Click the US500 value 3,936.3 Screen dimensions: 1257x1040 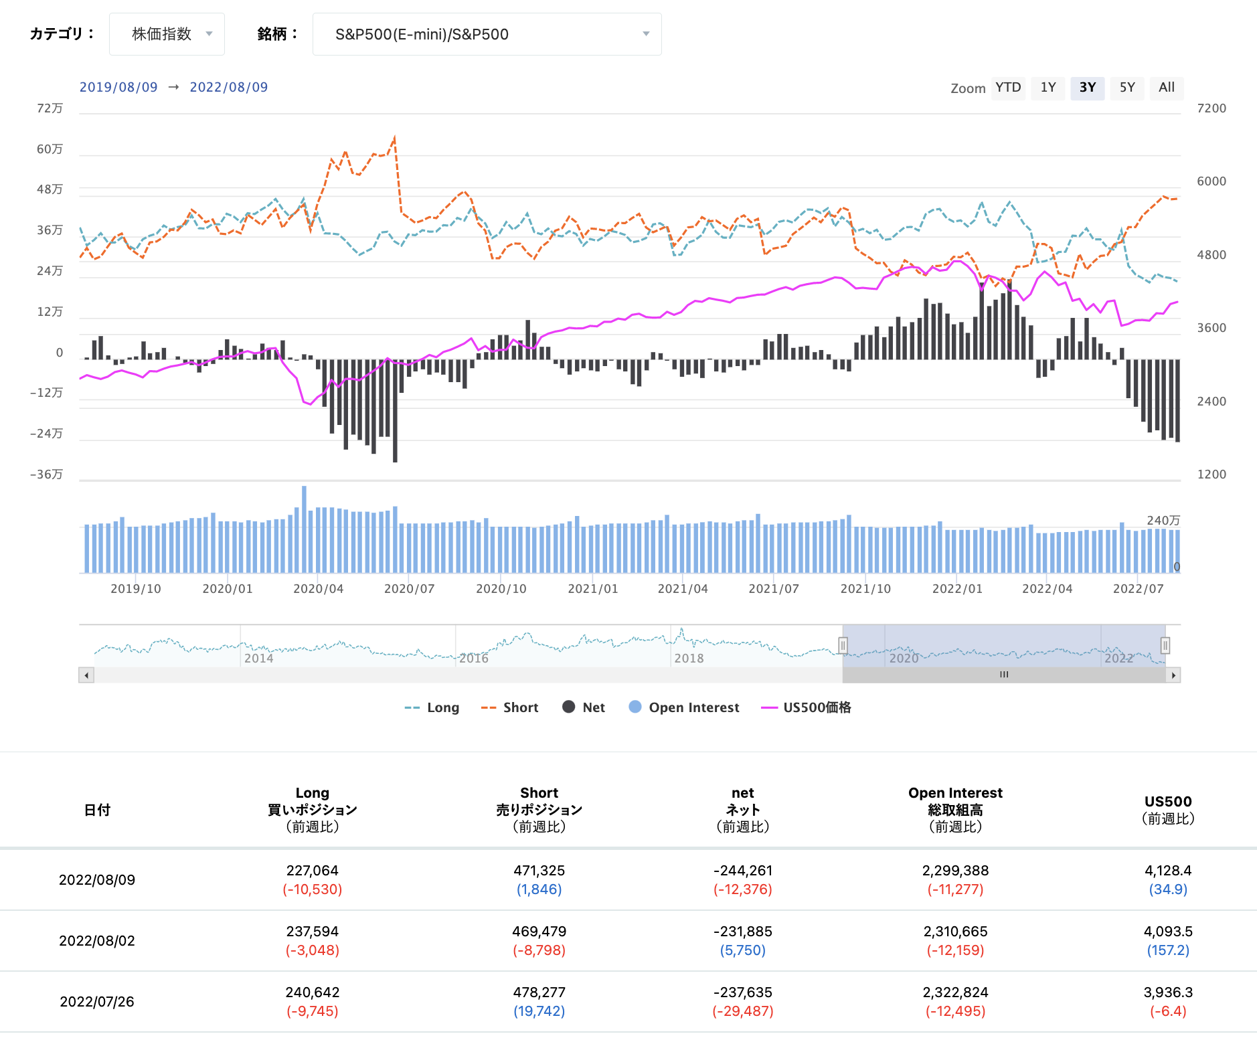(x=1169, y=992)
